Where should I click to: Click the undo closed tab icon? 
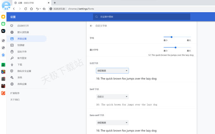tap(37, 9)
